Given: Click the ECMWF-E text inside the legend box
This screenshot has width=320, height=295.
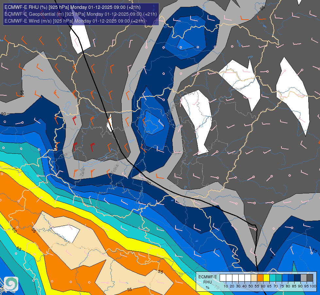Looking at the screenshot, I should [208, 277].
